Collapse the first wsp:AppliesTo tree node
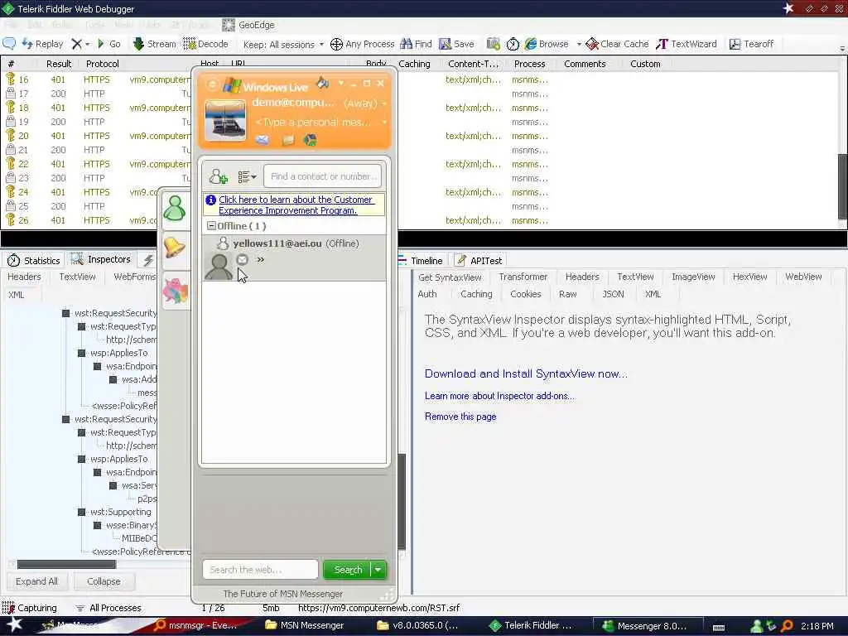Screen dimensions: 848x636 (x=81, y=353)
